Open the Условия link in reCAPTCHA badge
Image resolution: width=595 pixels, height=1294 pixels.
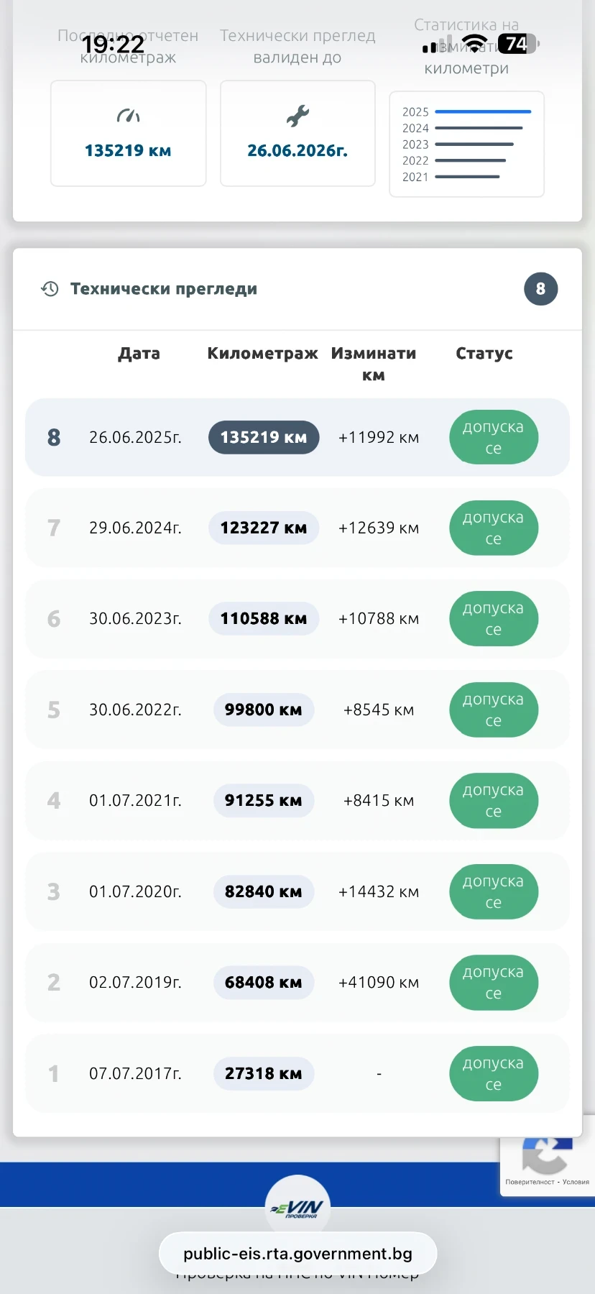pyautogui.click(x=576, y=1182)
